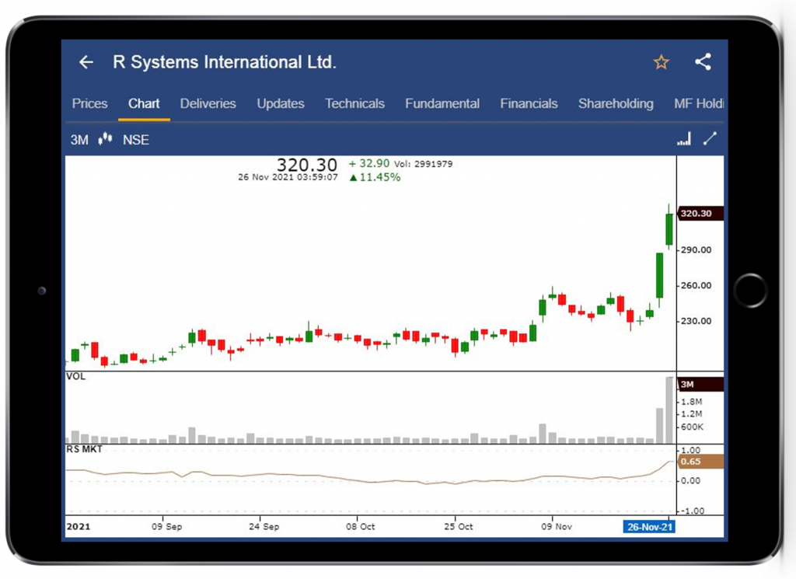Viewport: 796px width, 579px height.
Task: Click the 230.00 price axis value
Action: coord(696,321)
